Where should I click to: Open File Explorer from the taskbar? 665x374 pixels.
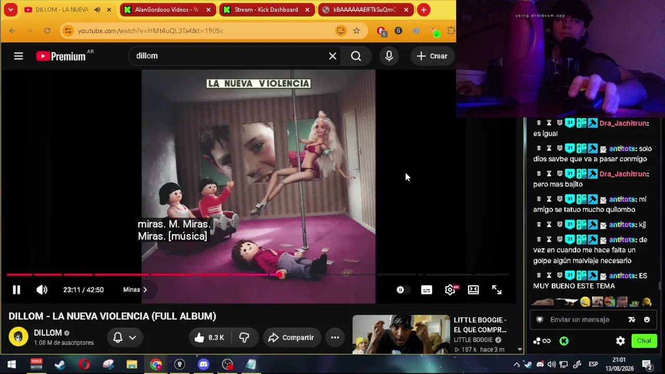pyautogui.click(x=131, y=365)
